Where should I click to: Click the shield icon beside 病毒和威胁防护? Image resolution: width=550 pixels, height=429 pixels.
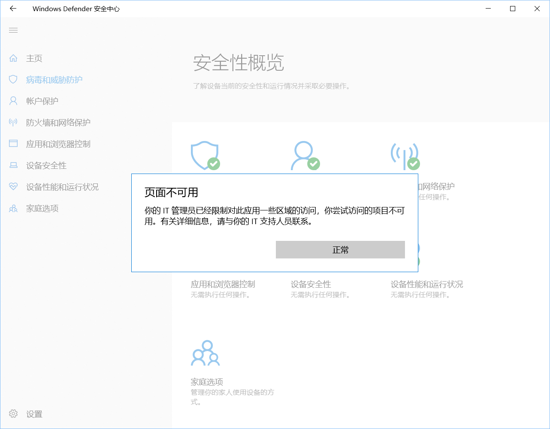point(13,79)
